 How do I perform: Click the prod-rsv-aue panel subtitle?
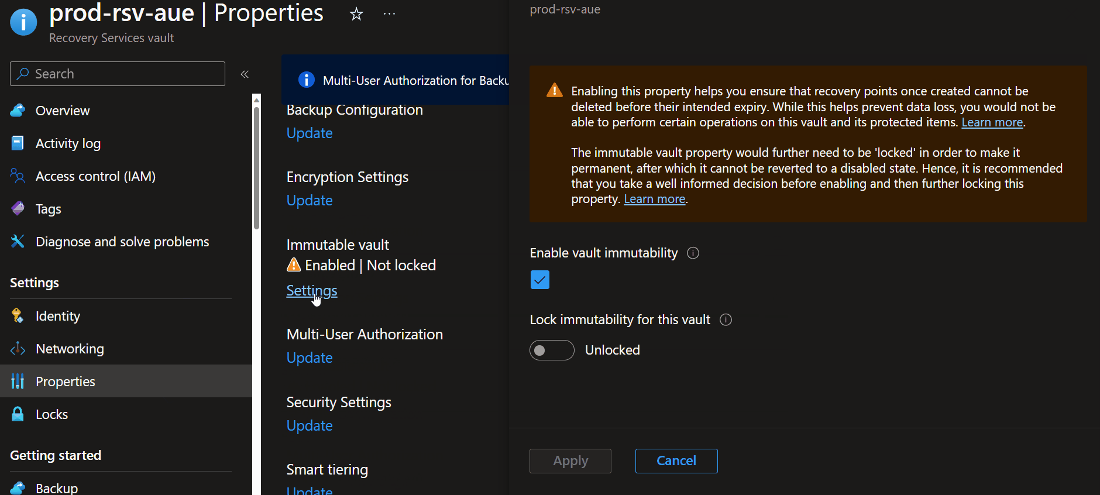click(565, 9)
